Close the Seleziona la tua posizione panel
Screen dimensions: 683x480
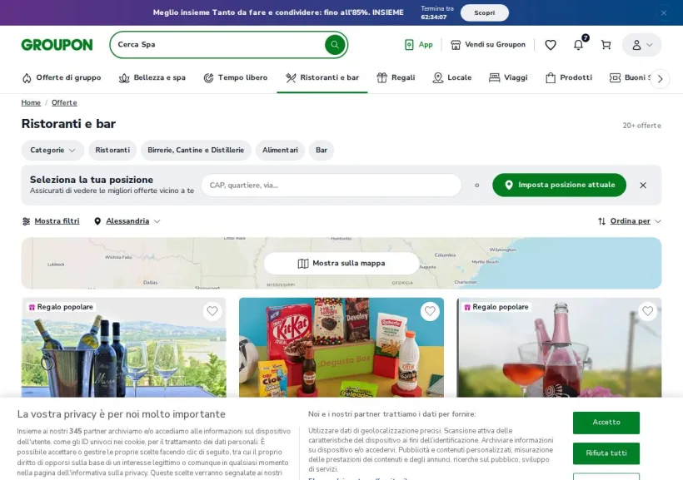point(643,186)
